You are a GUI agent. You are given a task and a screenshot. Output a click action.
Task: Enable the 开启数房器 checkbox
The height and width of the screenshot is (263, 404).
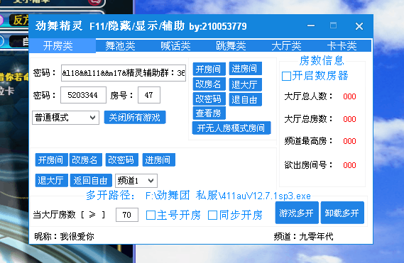(287, 76)
